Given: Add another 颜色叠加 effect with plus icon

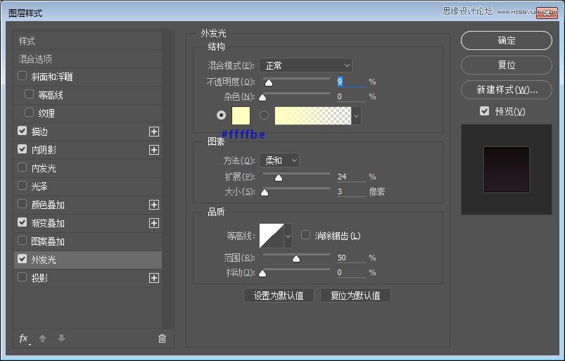Looking at the screenshot, I should pyautogui.click(x=154, y=205).
